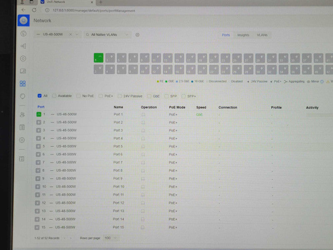Click the info icon in port legend

322,82
